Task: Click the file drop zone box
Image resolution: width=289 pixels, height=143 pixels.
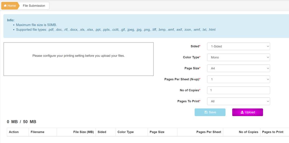Action: (78, 59)
